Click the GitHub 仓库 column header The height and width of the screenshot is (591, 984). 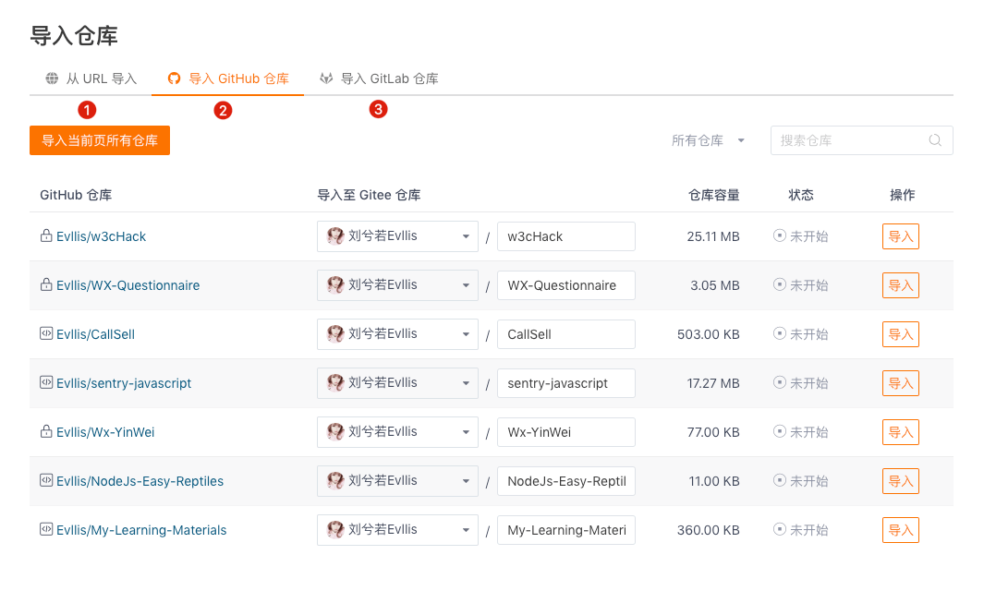[x=76, y=195]
